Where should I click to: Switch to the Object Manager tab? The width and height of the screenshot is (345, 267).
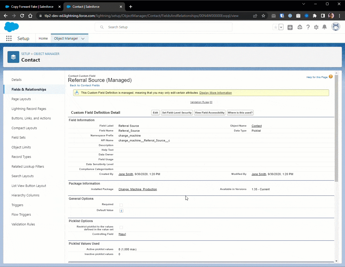(66, 38)
